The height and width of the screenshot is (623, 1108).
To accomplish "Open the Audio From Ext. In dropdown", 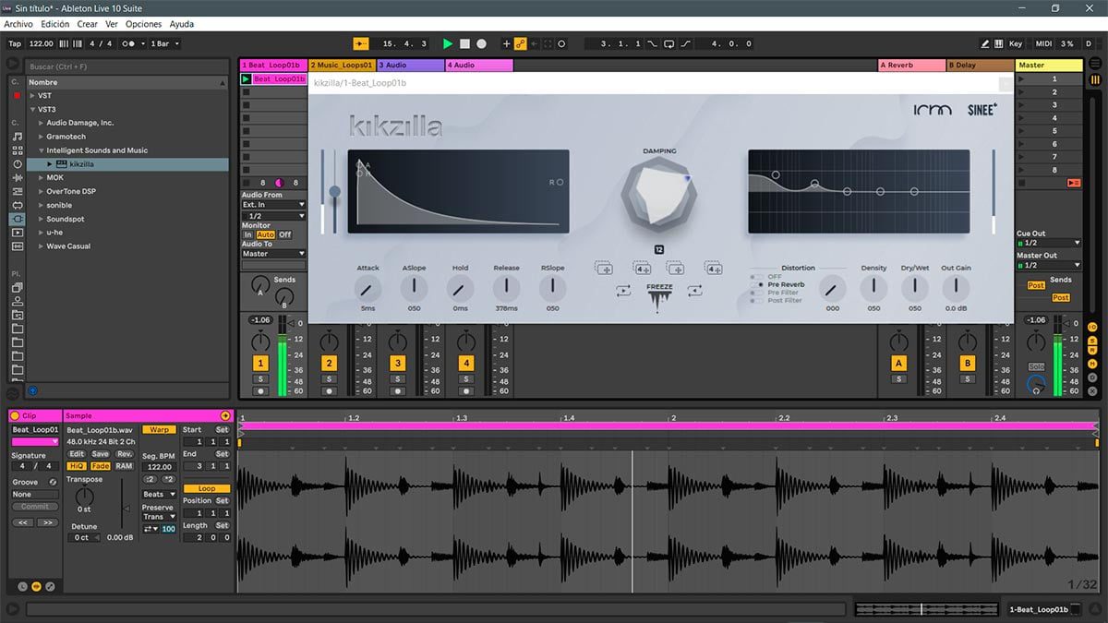I will coord(273,205).
